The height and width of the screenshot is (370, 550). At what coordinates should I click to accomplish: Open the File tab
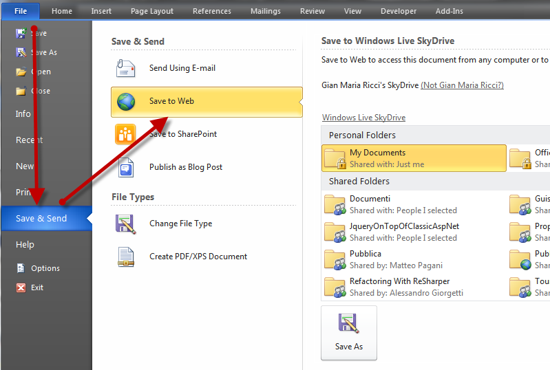21,11
